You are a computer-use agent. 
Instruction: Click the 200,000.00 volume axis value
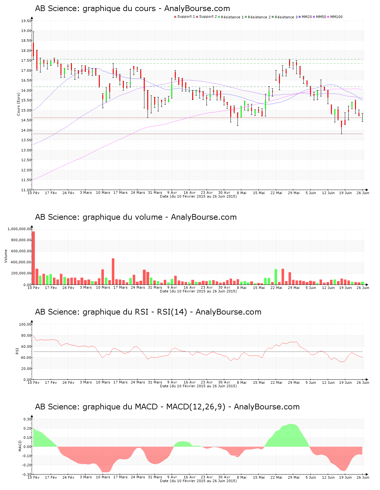(21, 273)
